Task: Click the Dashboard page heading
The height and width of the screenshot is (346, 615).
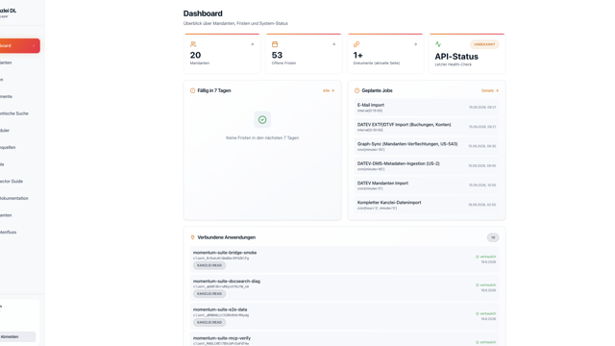Action: 203,13
